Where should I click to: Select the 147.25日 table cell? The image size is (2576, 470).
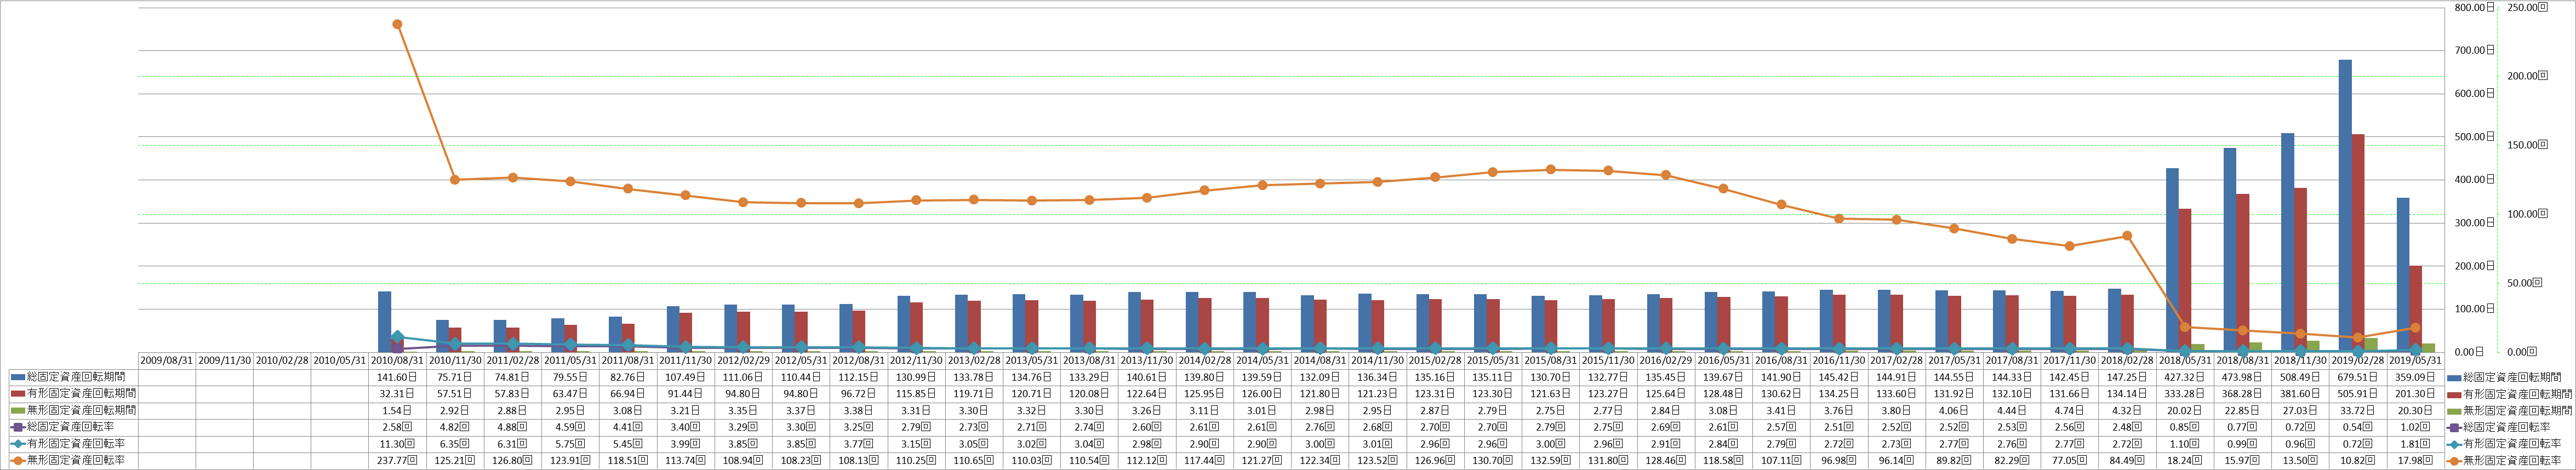tap(2127, 377)
